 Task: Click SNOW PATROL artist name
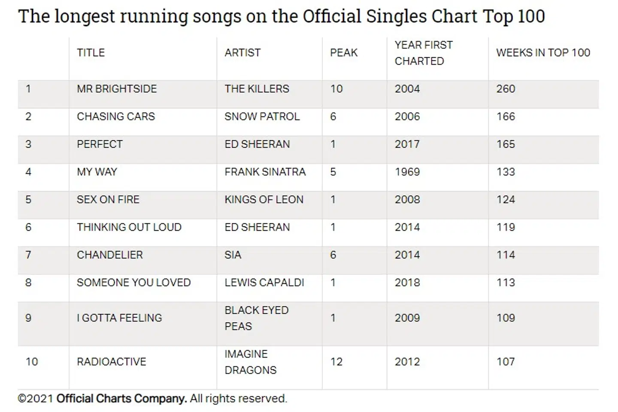(x=262, y=117)
